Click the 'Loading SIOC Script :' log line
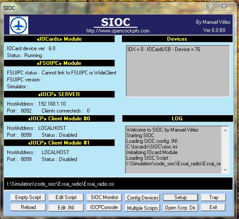This screenshot has width=239, height=219. [x=148, y=158]
